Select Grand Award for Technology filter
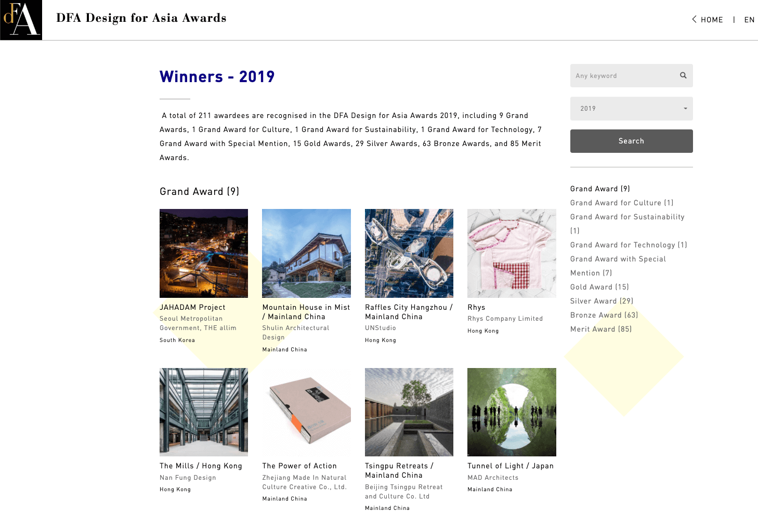Image resolution: width=758 pixels, height=525 pixels. point(628,245)
